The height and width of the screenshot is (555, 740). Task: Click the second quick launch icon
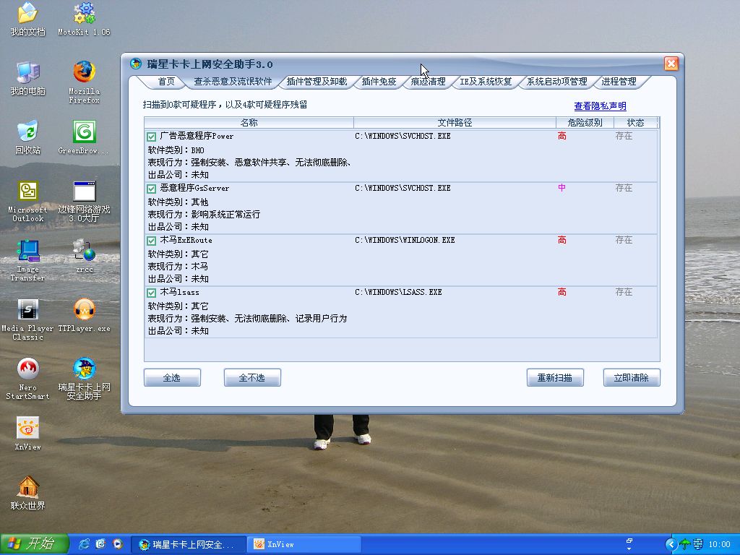tap(100, 544)
